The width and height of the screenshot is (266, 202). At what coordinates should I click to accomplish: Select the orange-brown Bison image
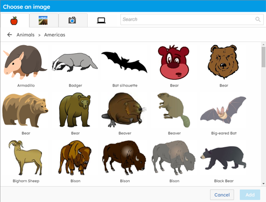(x=75, y=158)
